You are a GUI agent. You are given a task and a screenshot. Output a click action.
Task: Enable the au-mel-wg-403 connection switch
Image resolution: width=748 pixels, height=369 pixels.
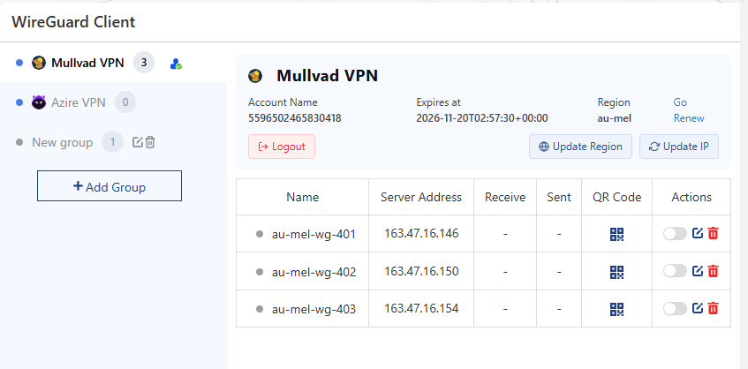click(675, 308)
